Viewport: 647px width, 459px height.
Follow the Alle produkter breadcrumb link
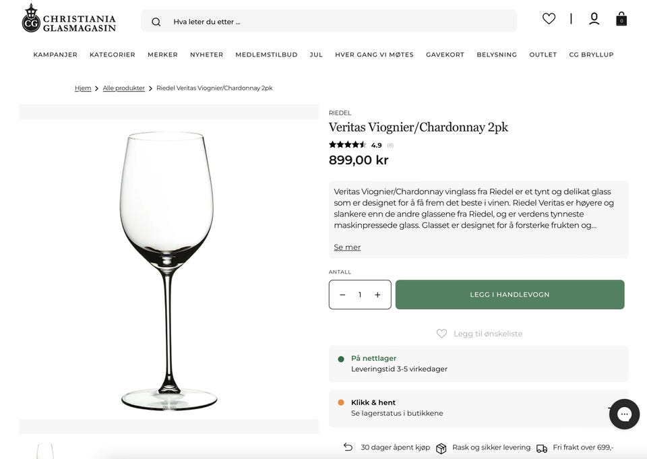click(123, 88)
